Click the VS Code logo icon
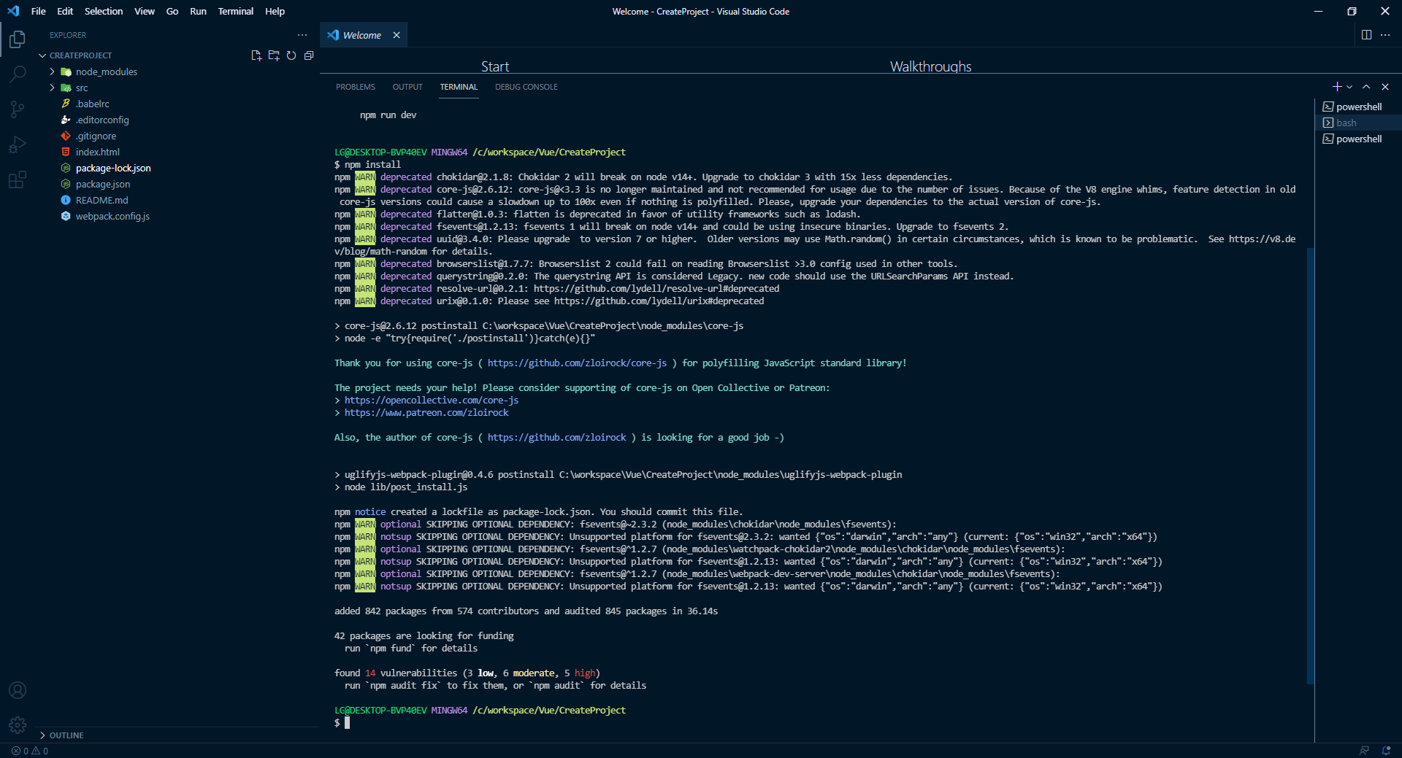Image resolution: width=1402 pixels, height=758 pixels. (13, 11)
